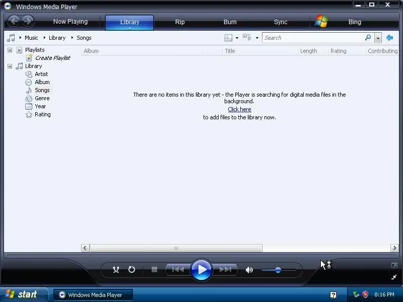Open the Layout Options icon
The width and height of the screenshot is (403, 302).
228,38
